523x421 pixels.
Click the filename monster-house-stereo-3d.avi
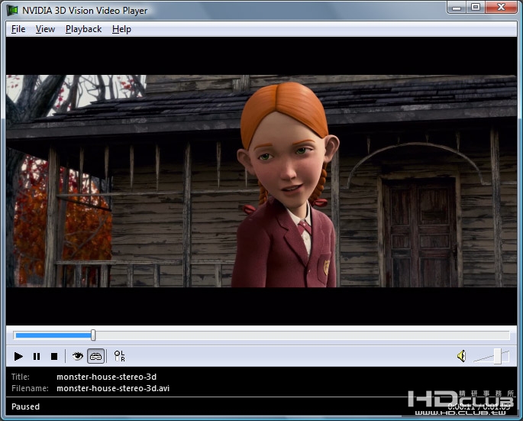click(113, 389)
